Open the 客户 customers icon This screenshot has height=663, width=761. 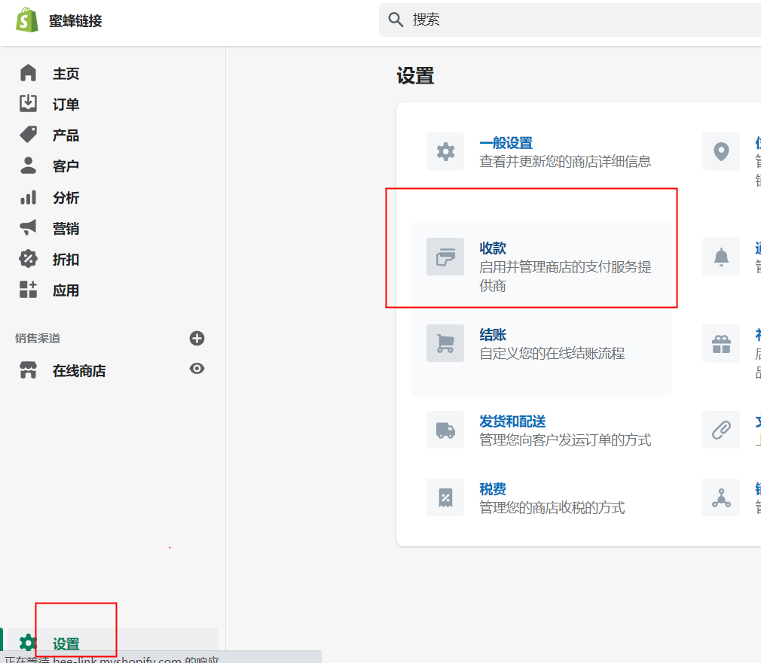point(28,166)
